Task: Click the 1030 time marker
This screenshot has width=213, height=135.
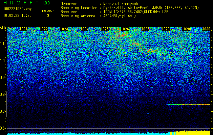Action: [x=206, y=29]
